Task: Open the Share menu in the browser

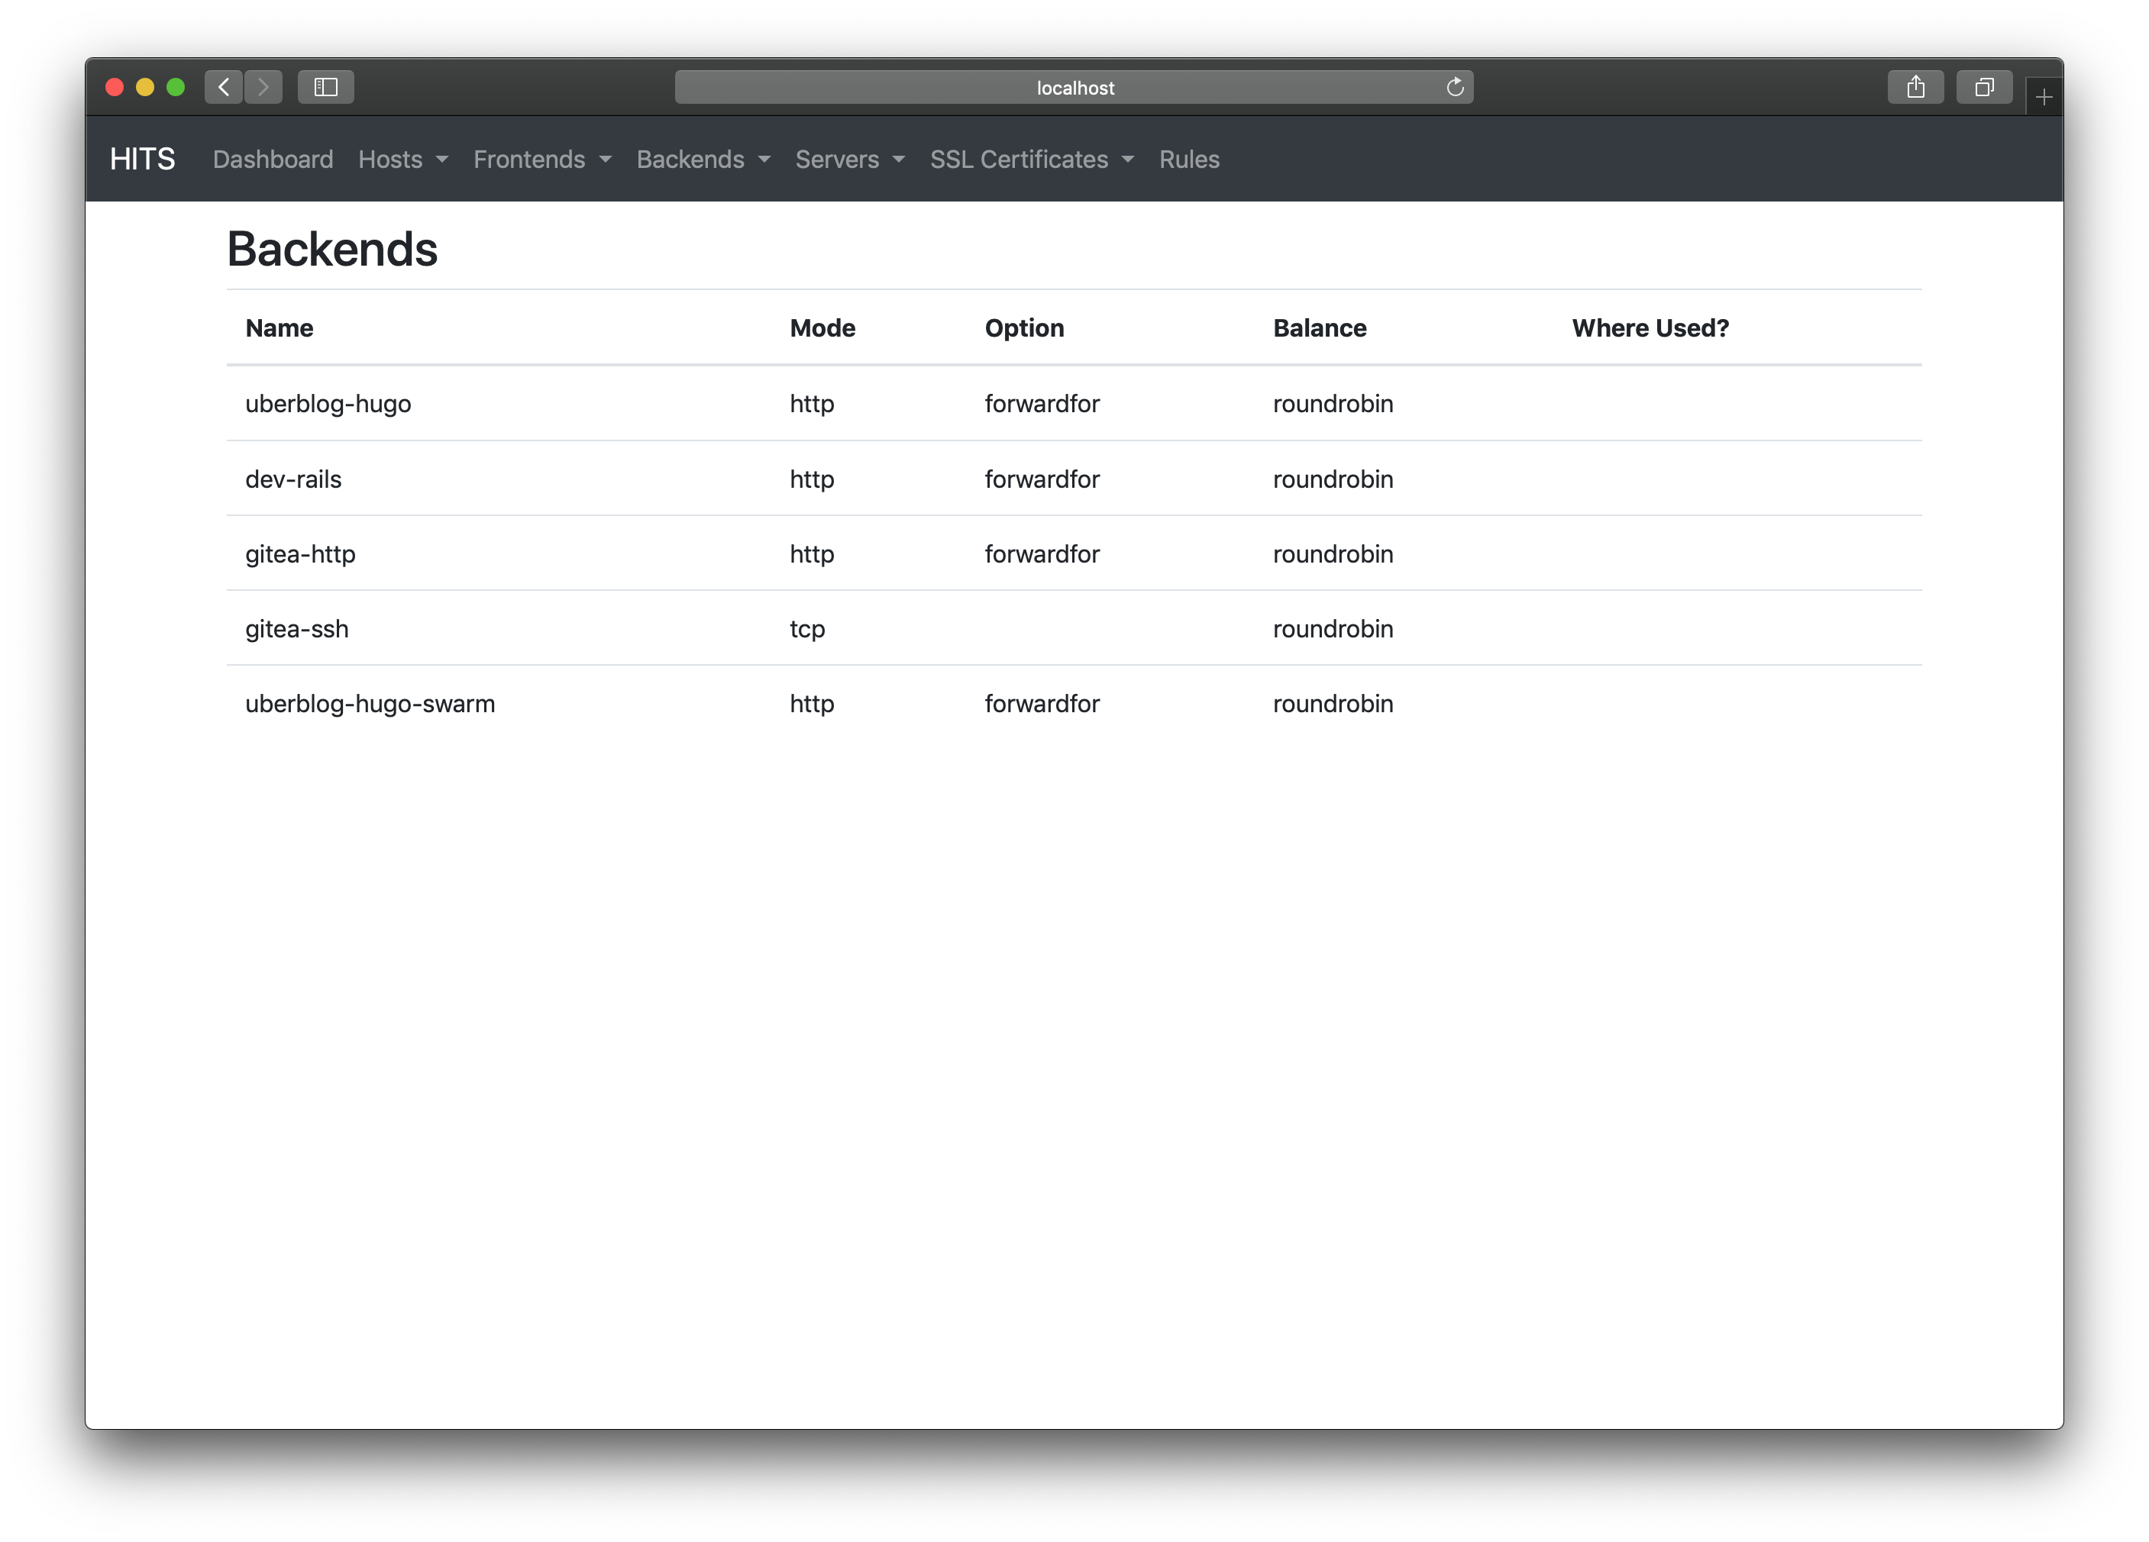Action: [1915, 86]
